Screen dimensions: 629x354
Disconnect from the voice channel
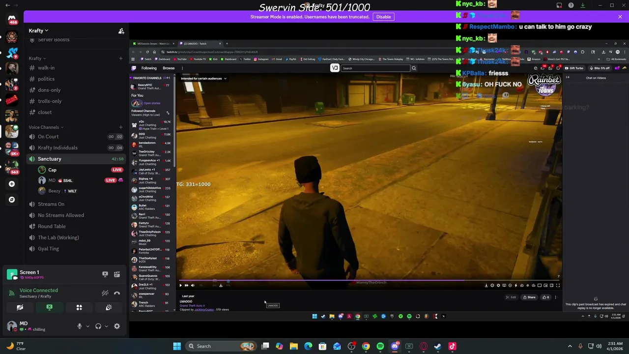tap(117, 293)
